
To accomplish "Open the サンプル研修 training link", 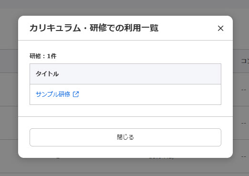I will pyautogui.click(x=53, y=94).
